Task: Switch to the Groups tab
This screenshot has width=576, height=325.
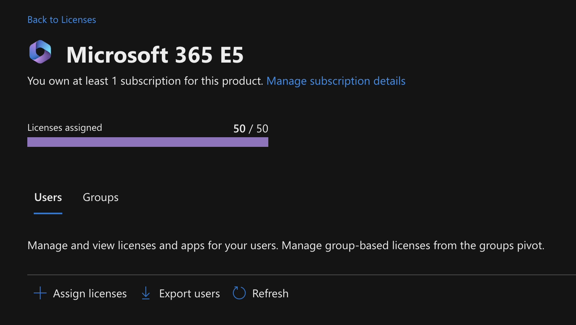Action: 100,197
